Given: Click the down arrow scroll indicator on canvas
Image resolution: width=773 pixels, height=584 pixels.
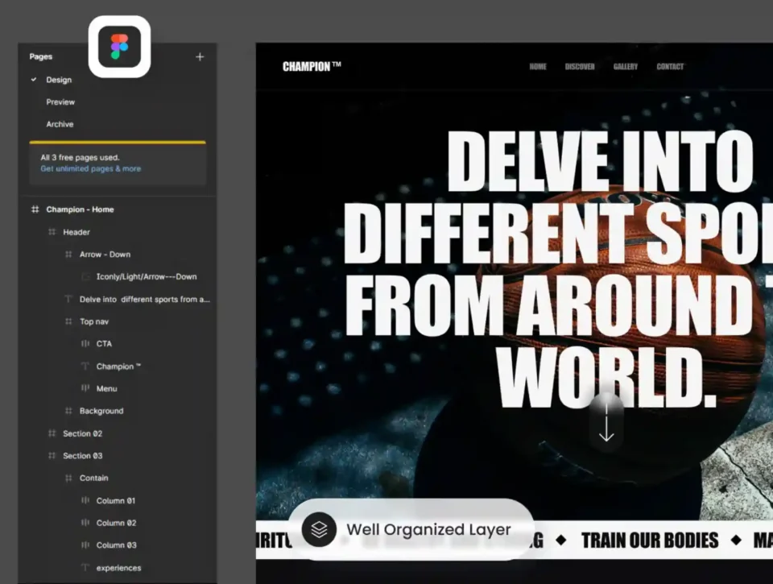Looking at the screenshot, I should (606, 423).
